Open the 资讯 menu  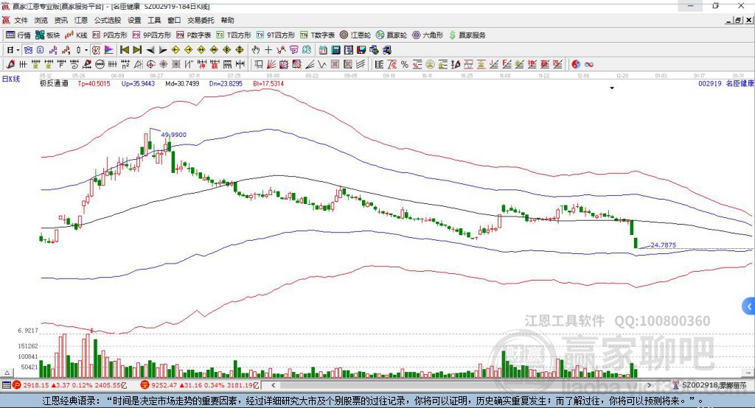[60, 20]
